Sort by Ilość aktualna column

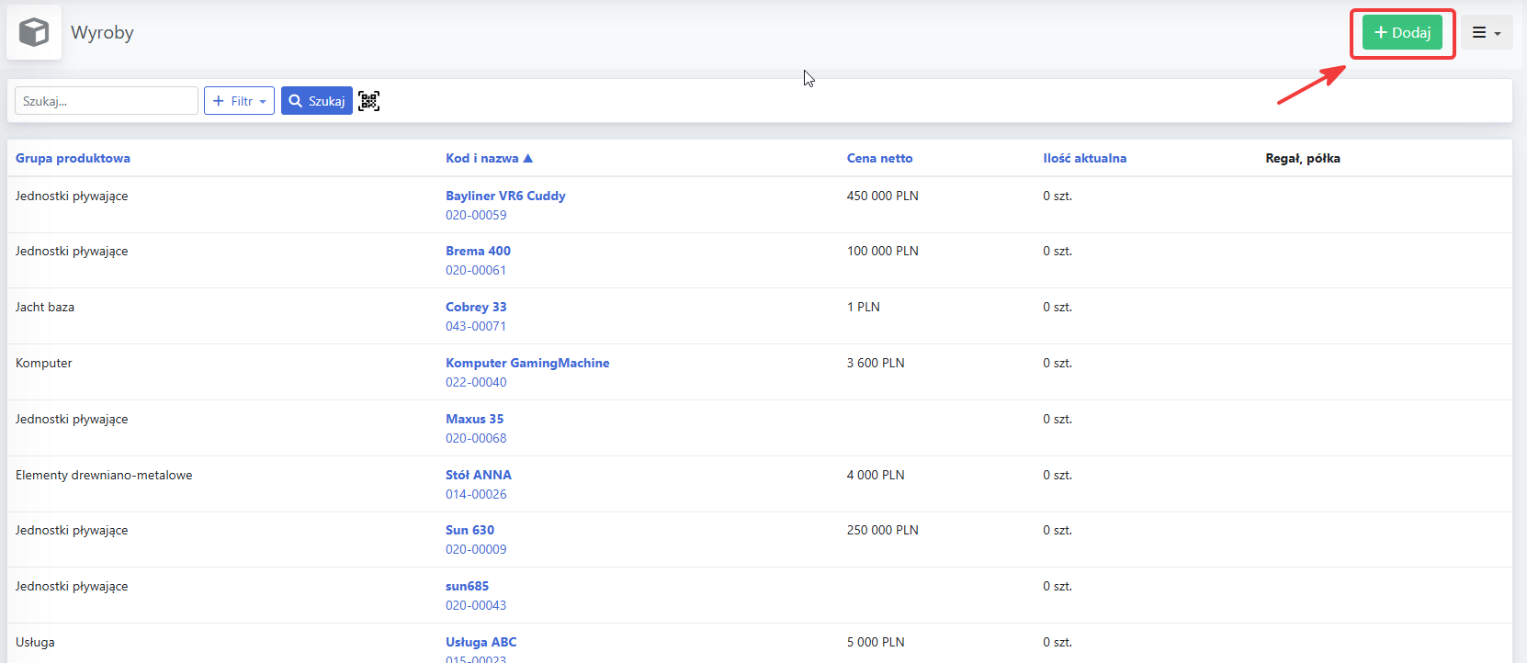click(1084, 158)
